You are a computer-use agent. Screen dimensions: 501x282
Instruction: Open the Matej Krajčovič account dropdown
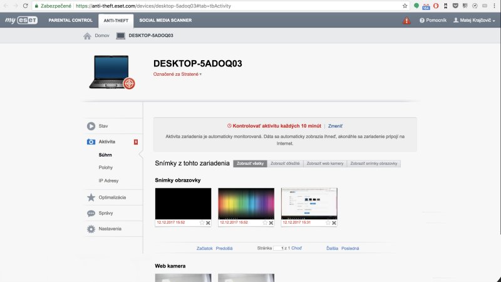click(474, 20)
